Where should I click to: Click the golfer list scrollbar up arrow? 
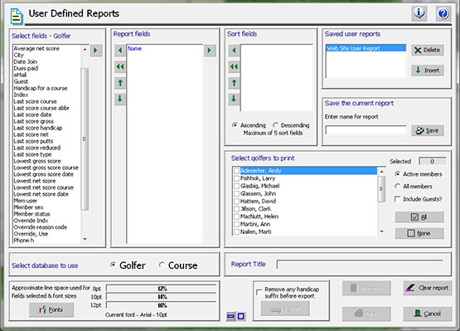(381, 171)
